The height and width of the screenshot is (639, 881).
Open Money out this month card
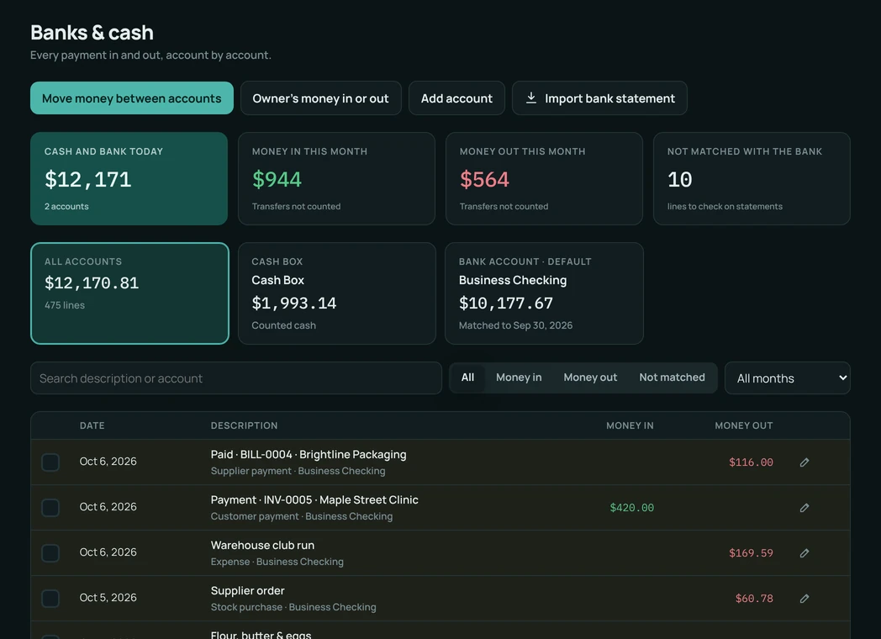[544, 179]
